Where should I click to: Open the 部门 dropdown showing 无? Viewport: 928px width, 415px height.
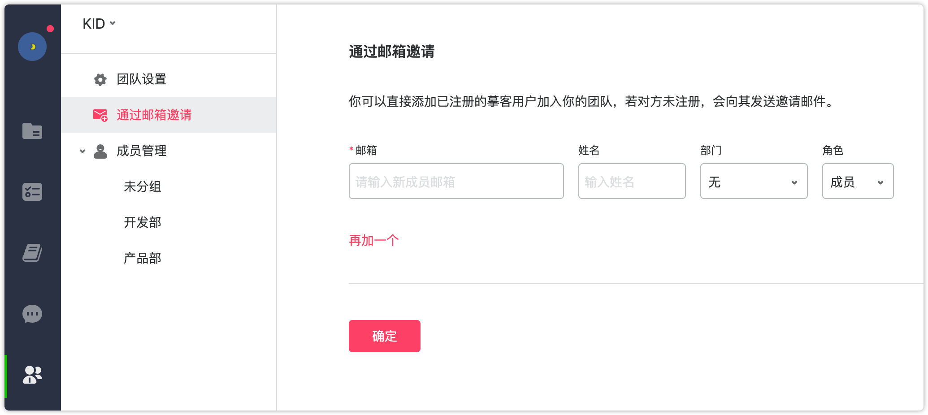point(754,181)
